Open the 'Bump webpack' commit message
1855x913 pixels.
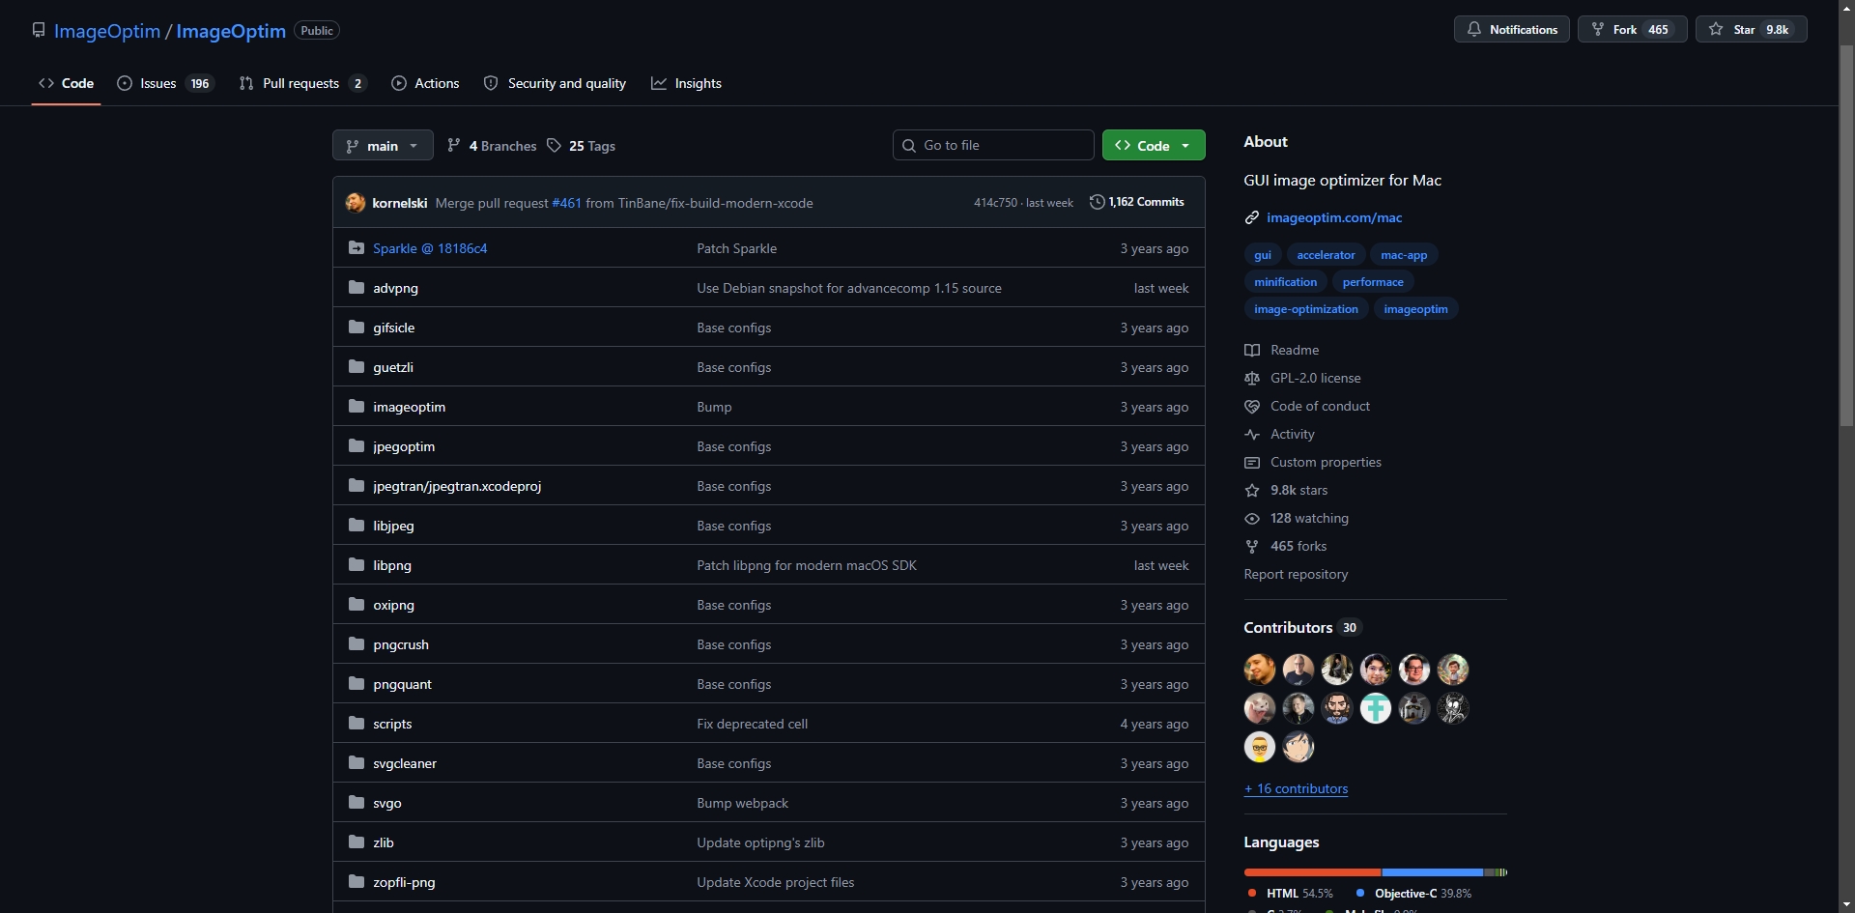tap(742, 803)
